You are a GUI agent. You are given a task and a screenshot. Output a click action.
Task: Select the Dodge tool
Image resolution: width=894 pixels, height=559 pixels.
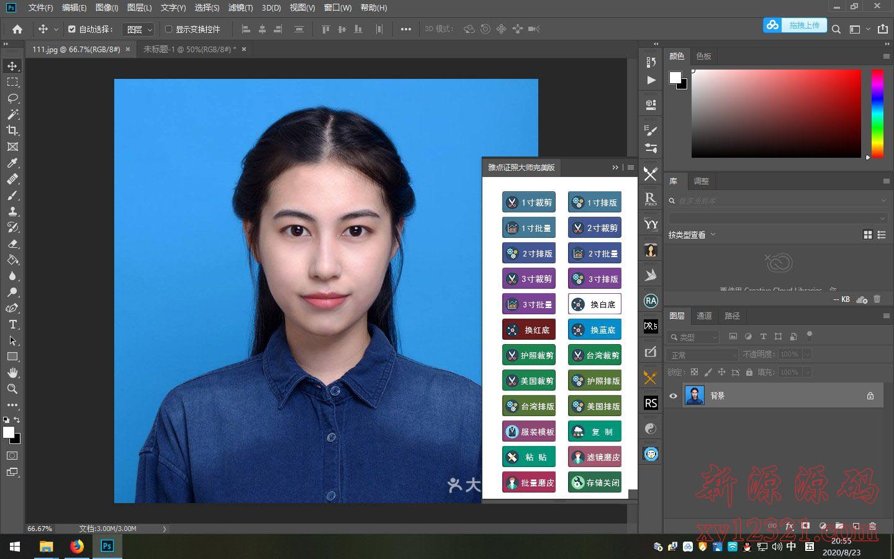coord(12,292)
